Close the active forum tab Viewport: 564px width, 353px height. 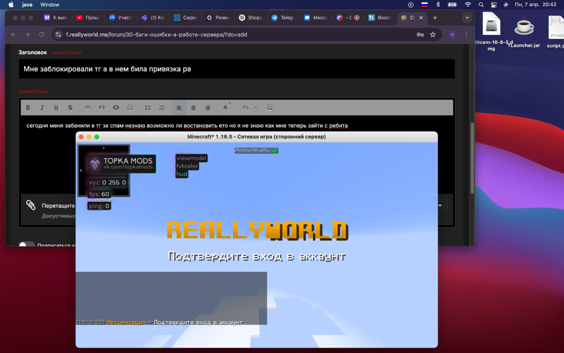(421, 18)
